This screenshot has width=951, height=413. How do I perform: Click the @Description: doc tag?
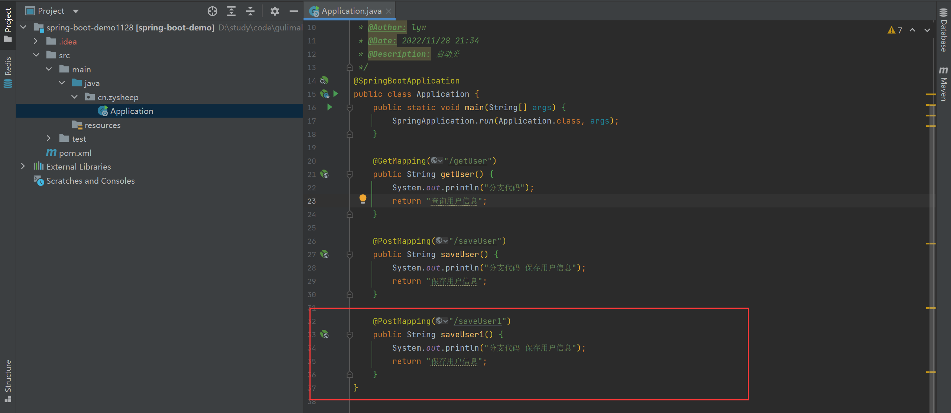tap(399, 54)
